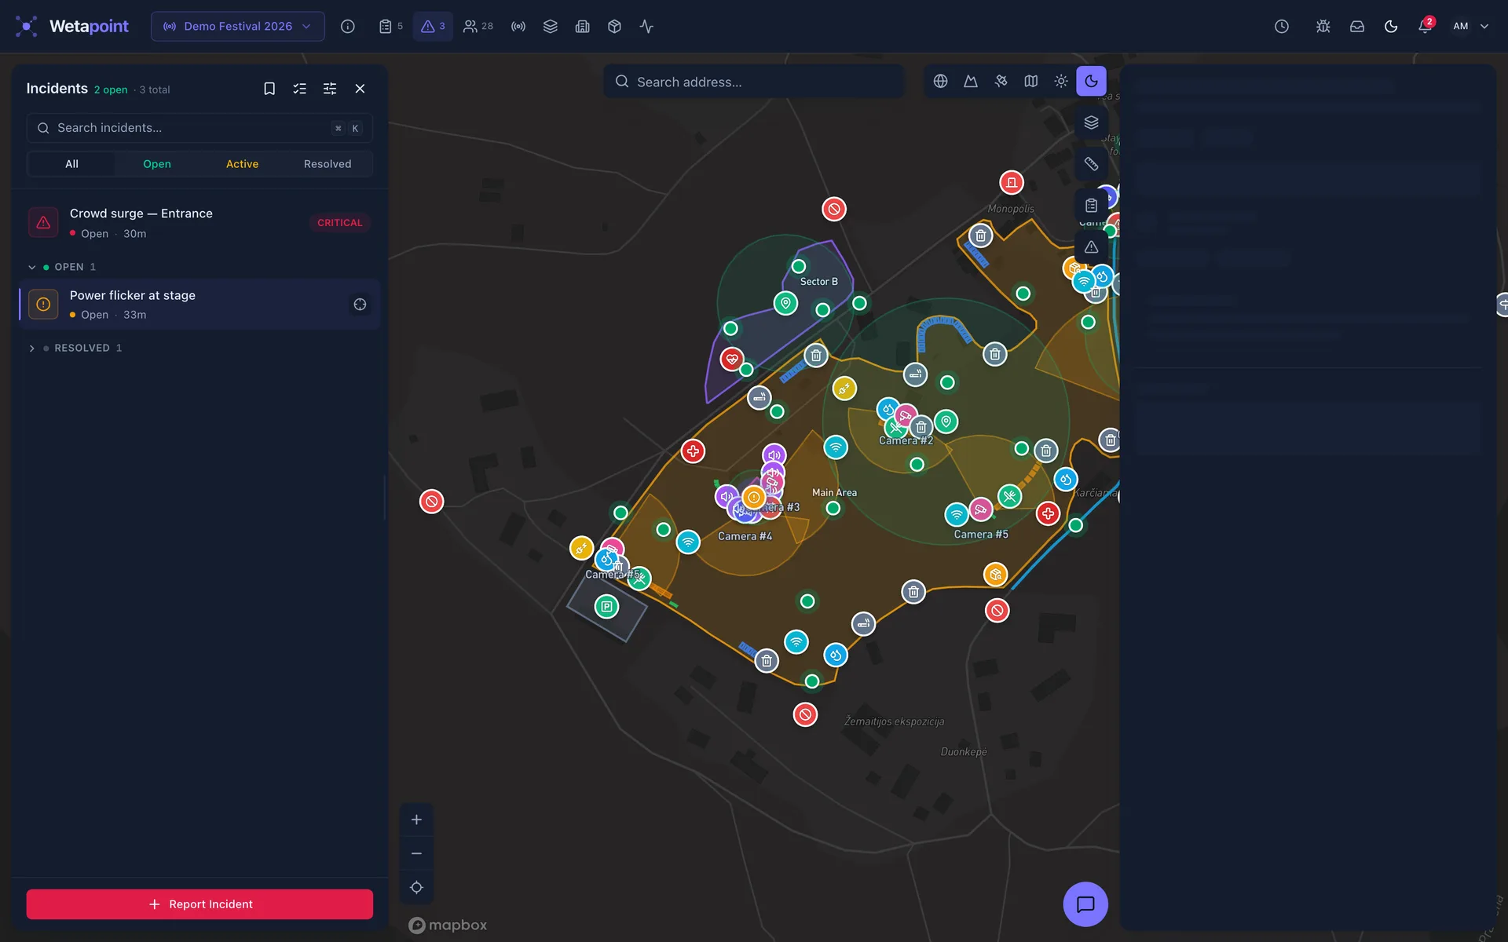Image resolution: width=1508 pixels, height=942 pixels.
Task: Select the ruler measure tool on map
Action: tap(1091, 163)
